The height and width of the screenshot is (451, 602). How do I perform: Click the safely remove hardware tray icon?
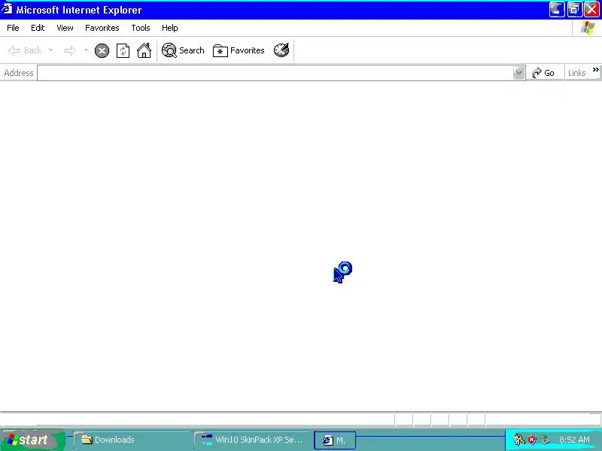coord(545,439)
